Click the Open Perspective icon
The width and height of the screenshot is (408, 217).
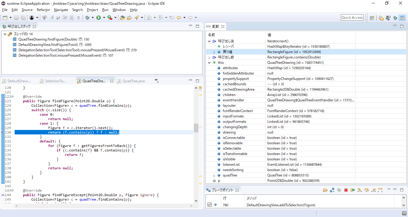(372, 18)
